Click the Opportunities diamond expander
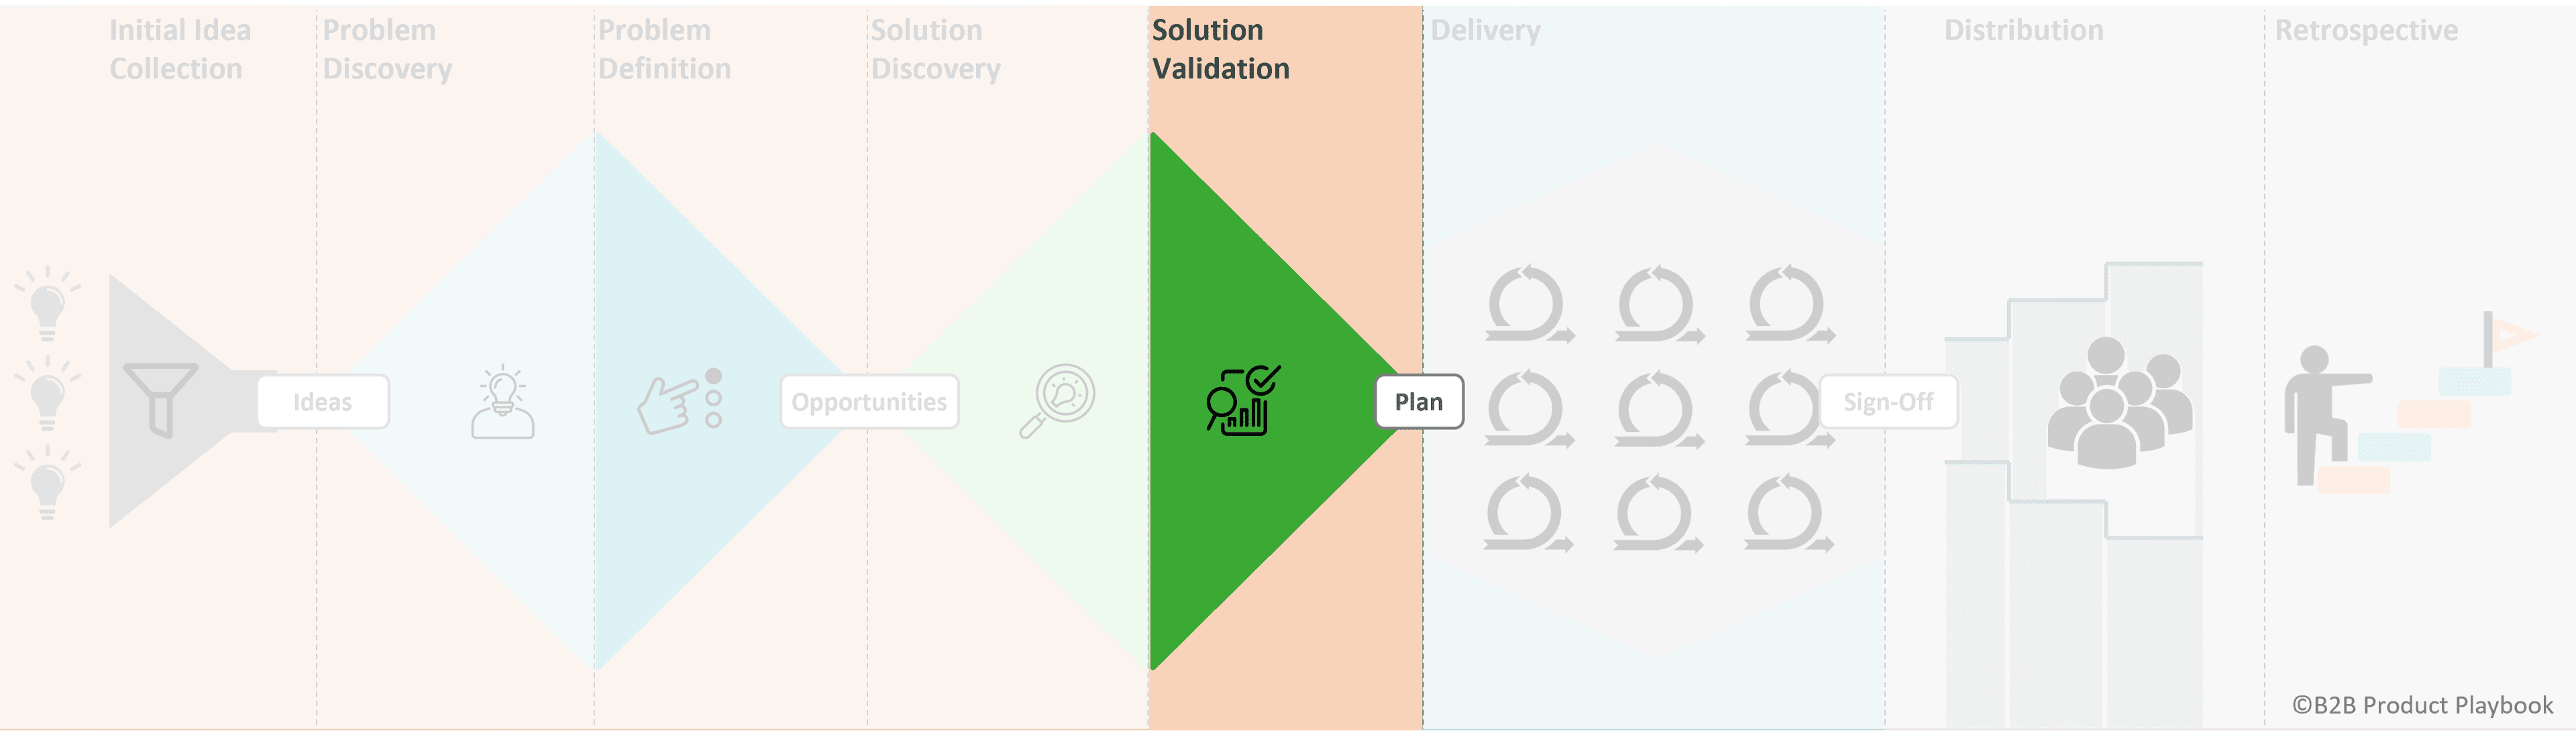The image size is (2576, 737). [867, 400]
